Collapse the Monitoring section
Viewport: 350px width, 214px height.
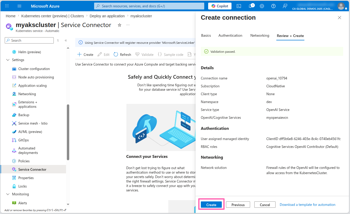[x=7, y=194]
